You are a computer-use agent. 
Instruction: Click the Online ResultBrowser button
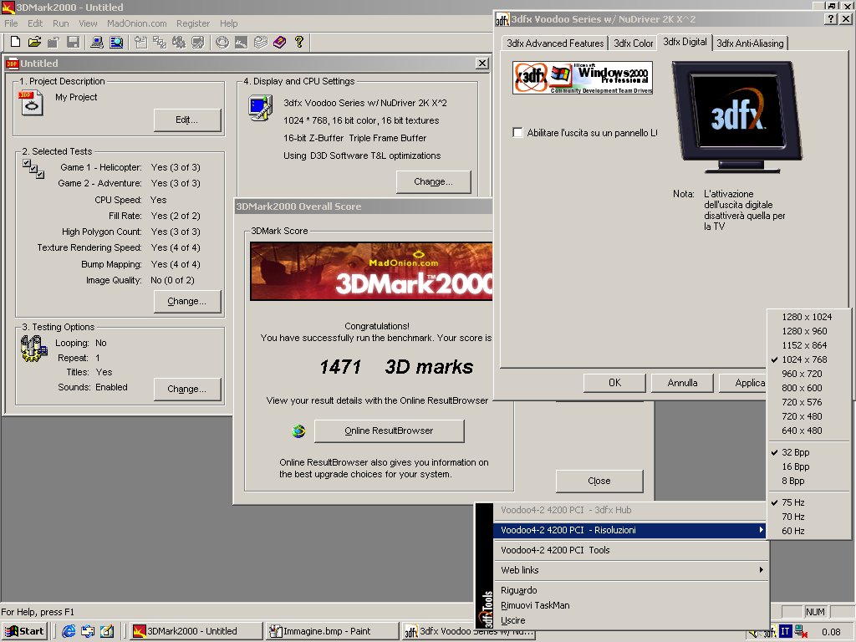point(389,431)
